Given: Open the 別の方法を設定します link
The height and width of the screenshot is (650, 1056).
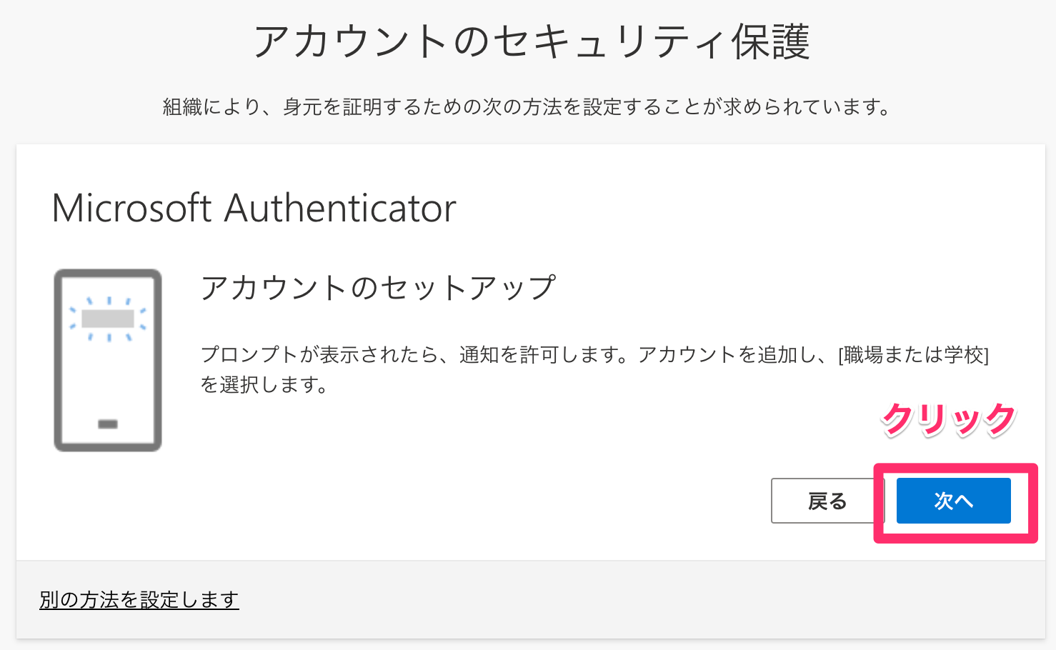Looking at the screenshot, I should coord(139,599).
